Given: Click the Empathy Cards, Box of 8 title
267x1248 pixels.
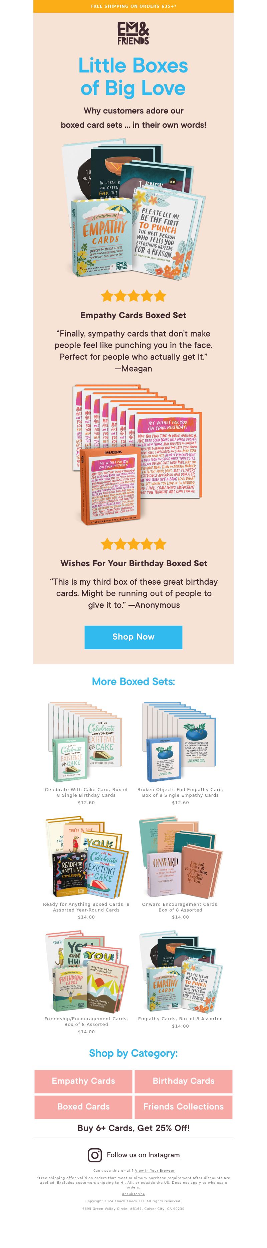Looking at the screenshot, I should [x=181, y=1018].
